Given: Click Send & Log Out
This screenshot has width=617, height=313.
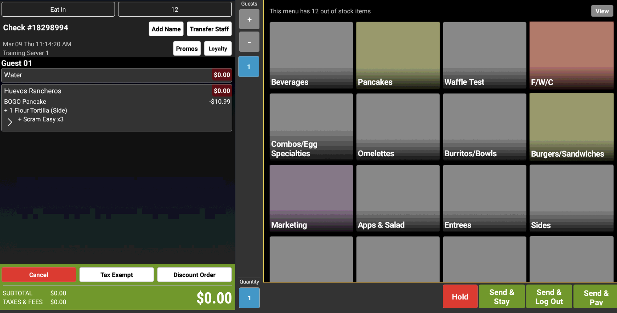Looking at the screenshot, I should [549, 297].
